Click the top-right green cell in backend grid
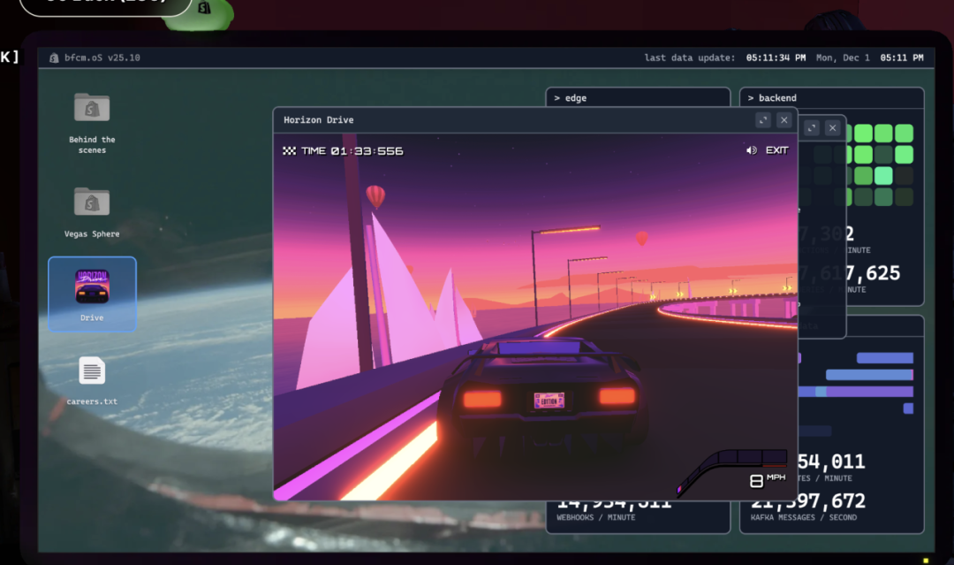Image resolution: width=954 pixels, height=565 pixels. pyautogui.click(x=904, y=134)
